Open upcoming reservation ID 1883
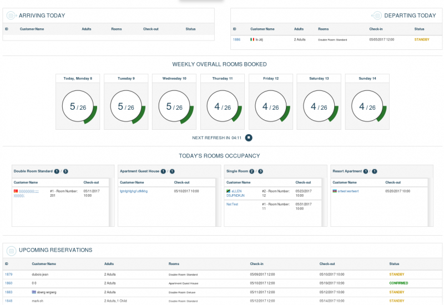Viewport: 444px width, 305px height. 8,292
